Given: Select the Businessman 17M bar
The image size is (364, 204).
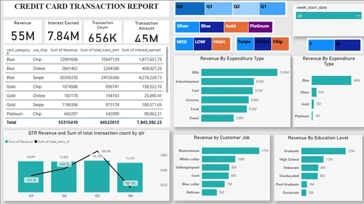Looking at the screenshot, I should coord(230,151).
